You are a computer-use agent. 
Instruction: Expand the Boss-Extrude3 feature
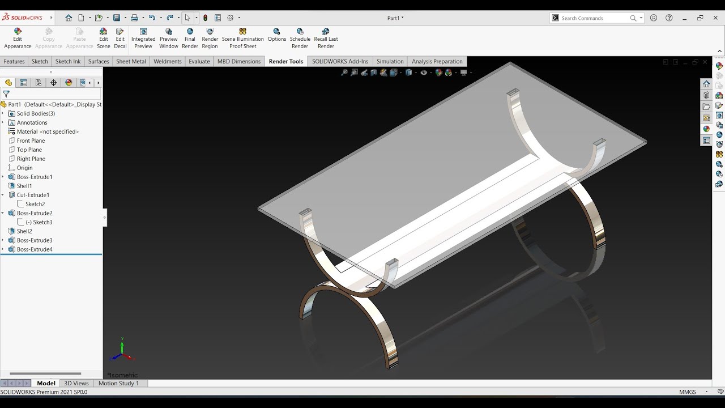(x=3, y=240)
